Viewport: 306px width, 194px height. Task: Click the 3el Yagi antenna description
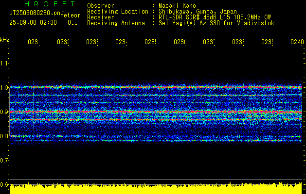[x=216, y=23]
